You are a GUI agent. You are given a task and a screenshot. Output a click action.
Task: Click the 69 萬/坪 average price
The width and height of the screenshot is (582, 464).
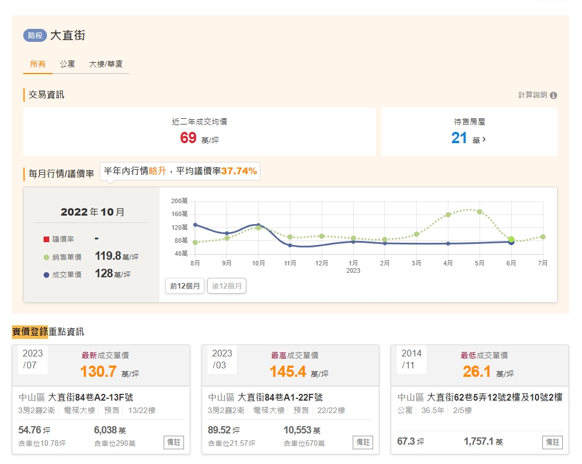[199, 138]
